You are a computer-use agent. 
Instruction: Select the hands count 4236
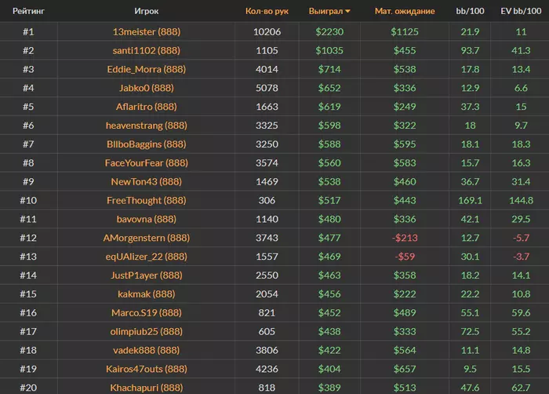click(267, 369)
